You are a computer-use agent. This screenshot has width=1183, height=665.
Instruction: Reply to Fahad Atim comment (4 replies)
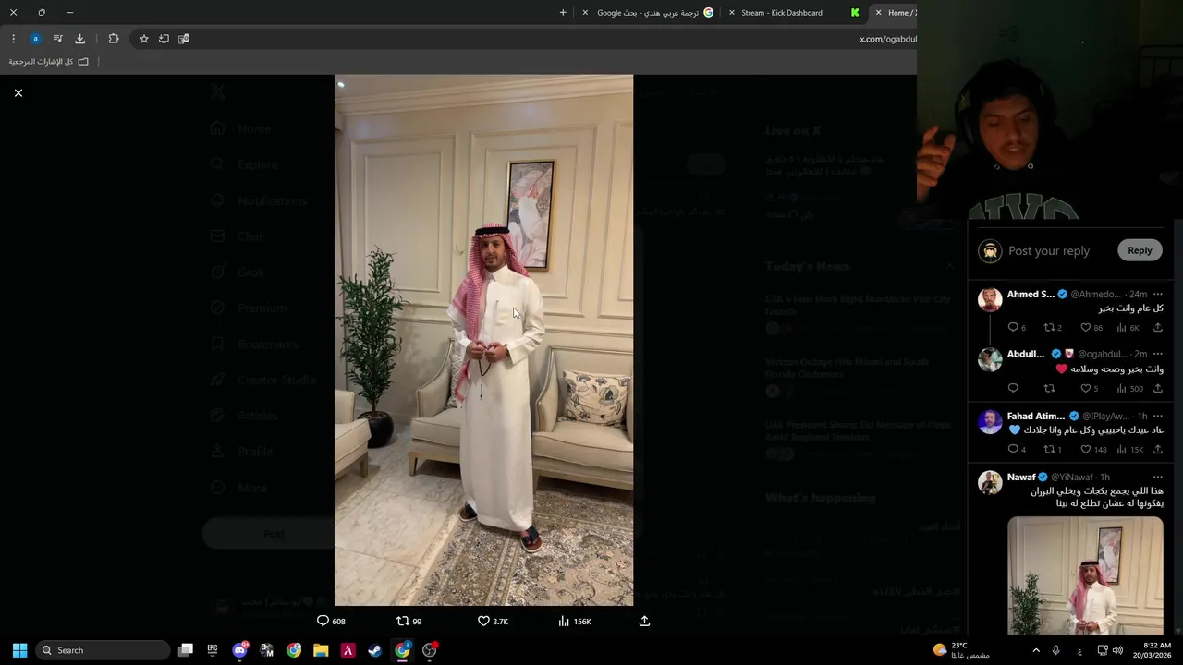point(1017,450)
